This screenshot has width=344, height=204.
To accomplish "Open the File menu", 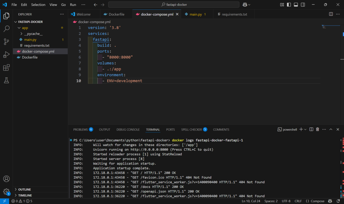I will click(x=14, y=5).
